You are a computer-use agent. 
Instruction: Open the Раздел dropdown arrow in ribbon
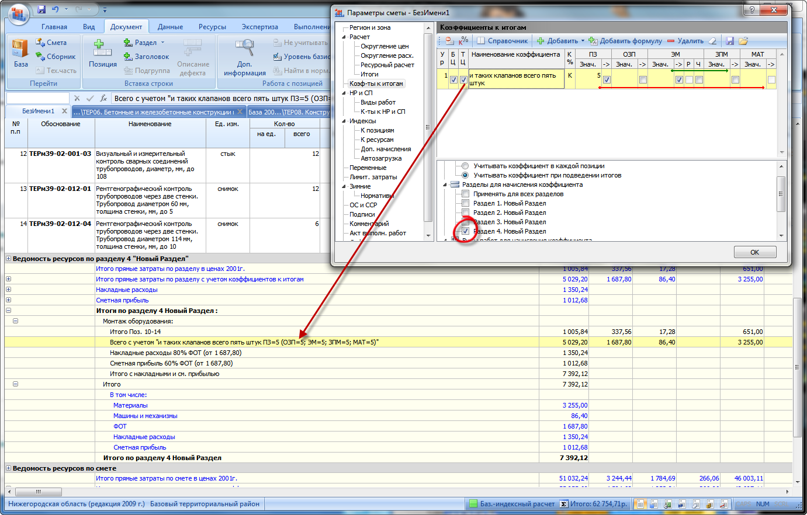click(x=163, y=43)
